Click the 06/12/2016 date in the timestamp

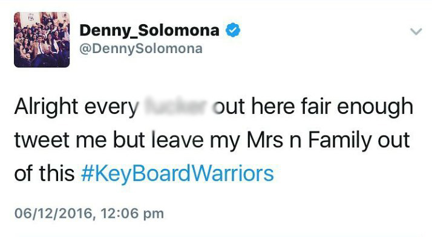click(53, 213)
